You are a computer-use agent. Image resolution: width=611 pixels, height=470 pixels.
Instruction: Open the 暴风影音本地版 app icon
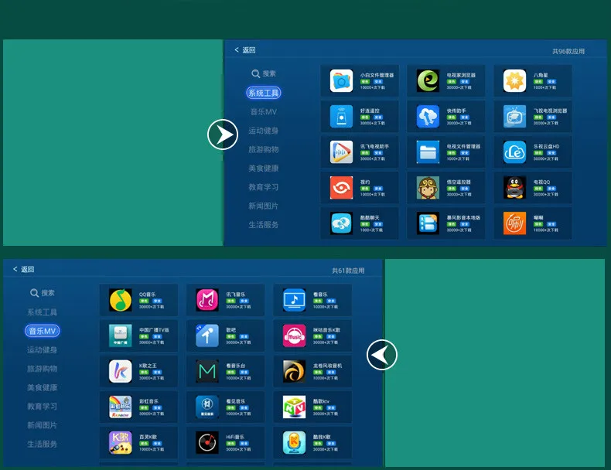[x=428, y=223]
